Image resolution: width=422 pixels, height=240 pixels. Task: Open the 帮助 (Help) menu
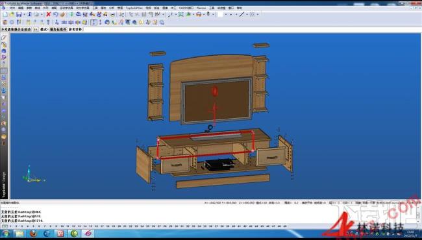click(x=240, y=8)
